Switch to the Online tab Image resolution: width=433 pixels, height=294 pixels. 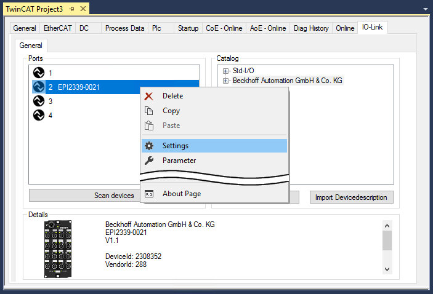(x=345, y=28)
